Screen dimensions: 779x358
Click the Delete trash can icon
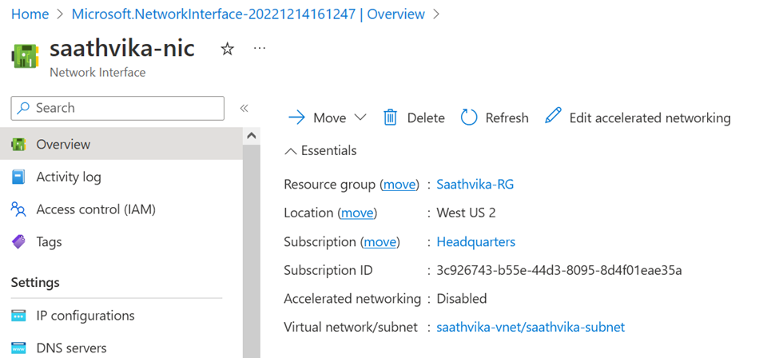pos(390,117)
